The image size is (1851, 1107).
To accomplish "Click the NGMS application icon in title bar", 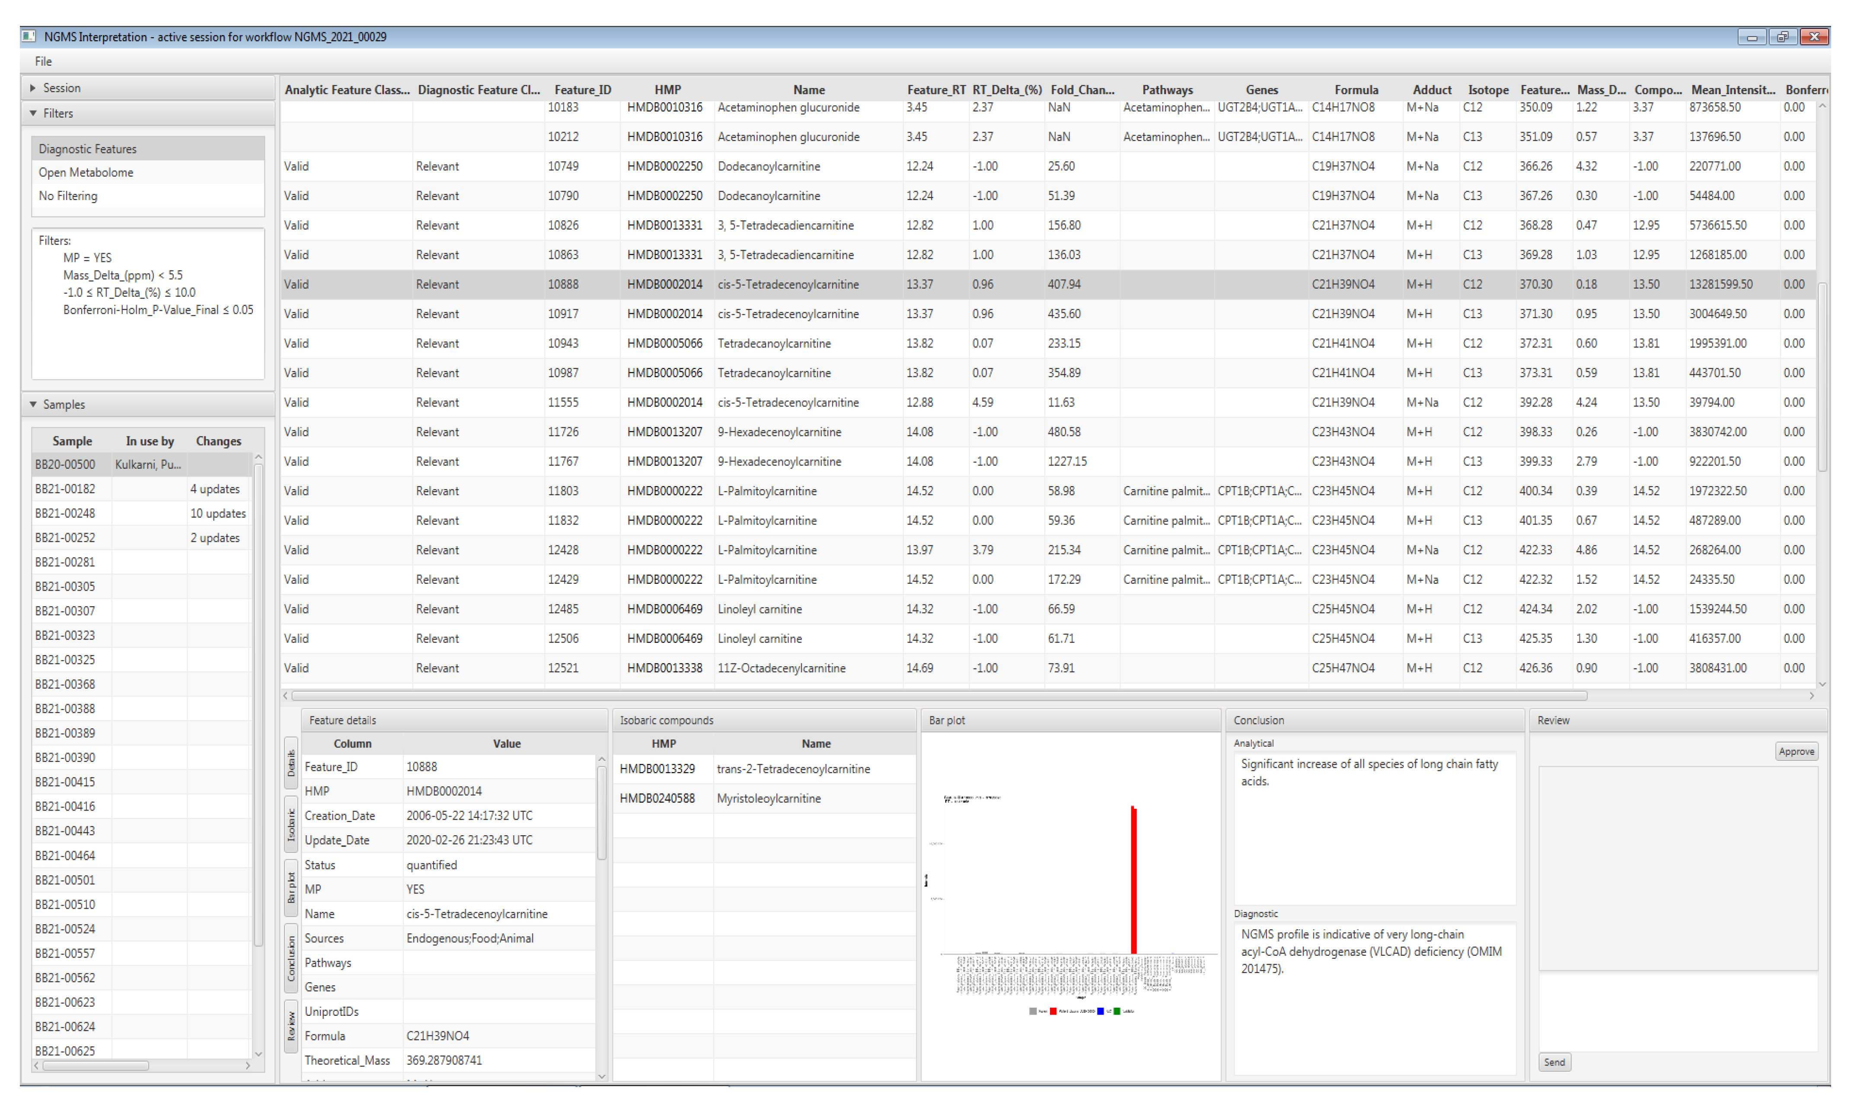I will click(x=29, y=36).
